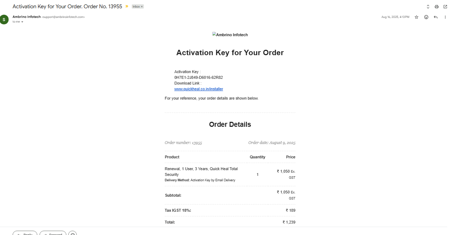449x235 pixels.
Task: Click the Ambrino Infotech logo image
Action: [230, 35]
